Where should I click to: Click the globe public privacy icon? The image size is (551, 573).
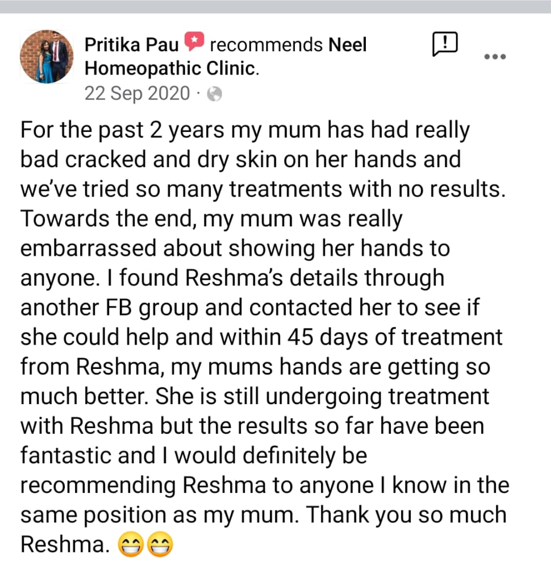(214, 94)
